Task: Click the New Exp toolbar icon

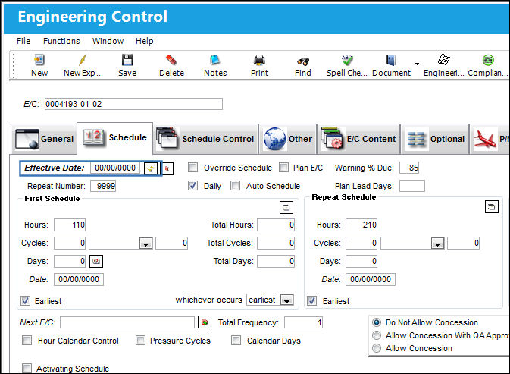Action: [x=83, y=60]
